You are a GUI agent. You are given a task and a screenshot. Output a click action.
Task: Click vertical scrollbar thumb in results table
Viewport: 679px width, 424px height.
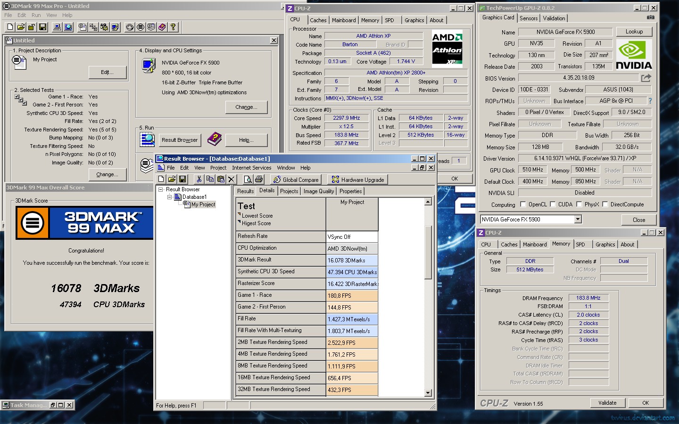(x=428, y=252)
